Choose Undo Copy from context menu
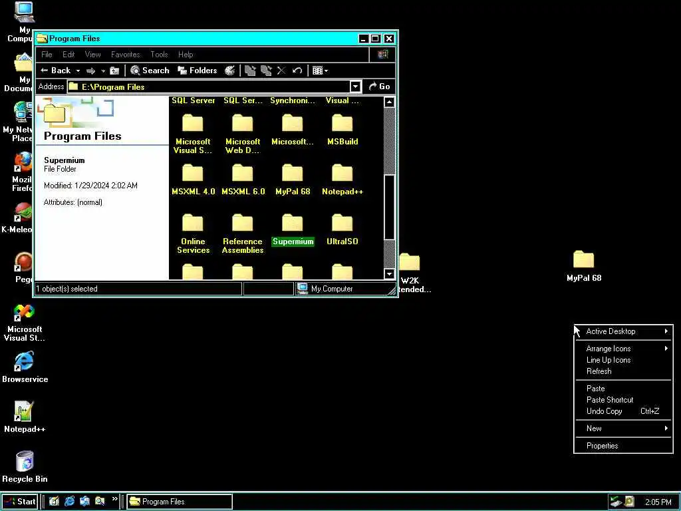The width and height of the screenshot is (681, 511). pyautogui.click(x=623, y=411)
